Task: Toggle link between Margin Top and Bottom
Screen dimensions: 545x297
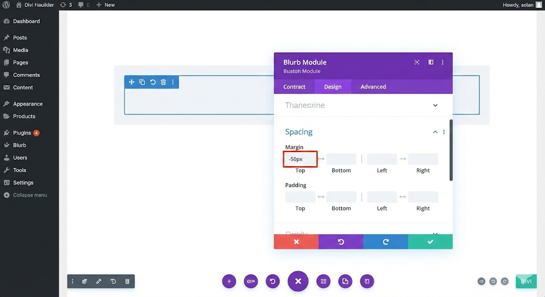Action: click(x=321, y=159)
